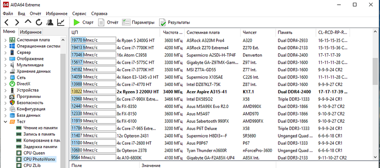Click the refresh icon in the toolbar
This screenshot has height=168, width=380.
tap(39, 22)
